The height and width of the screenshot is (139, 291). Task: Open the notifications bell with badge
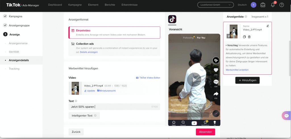coord(273,5)
